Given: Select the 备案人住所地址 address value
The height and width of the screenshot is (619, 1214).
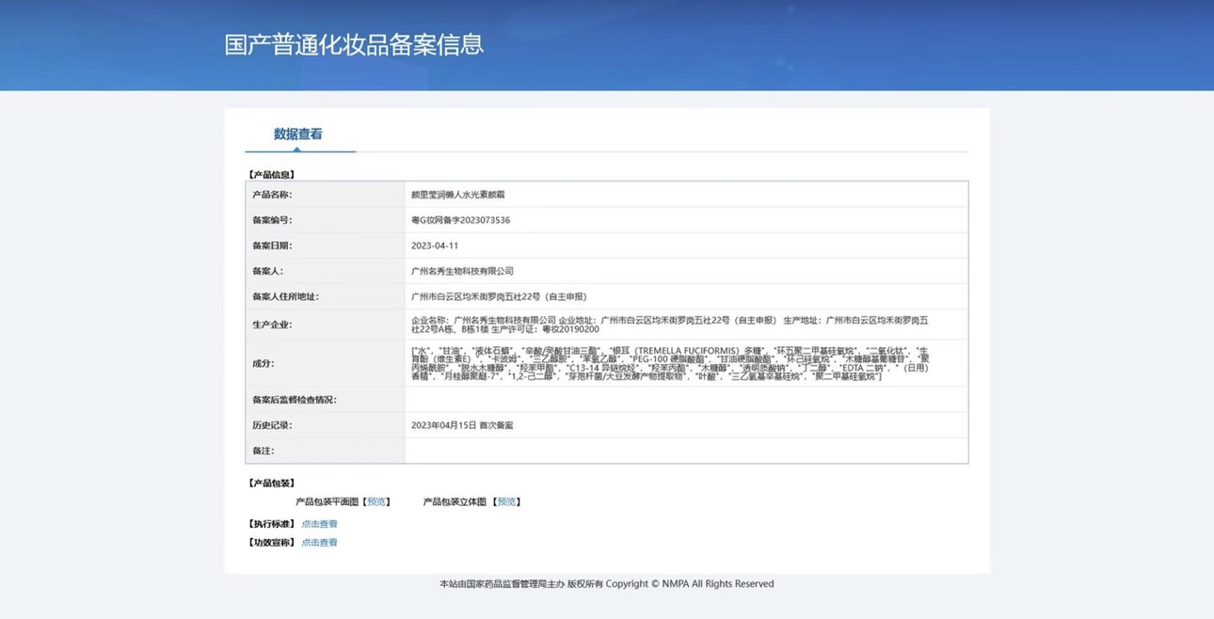Looking at the screenshot, I should click(x=499, y=296).
